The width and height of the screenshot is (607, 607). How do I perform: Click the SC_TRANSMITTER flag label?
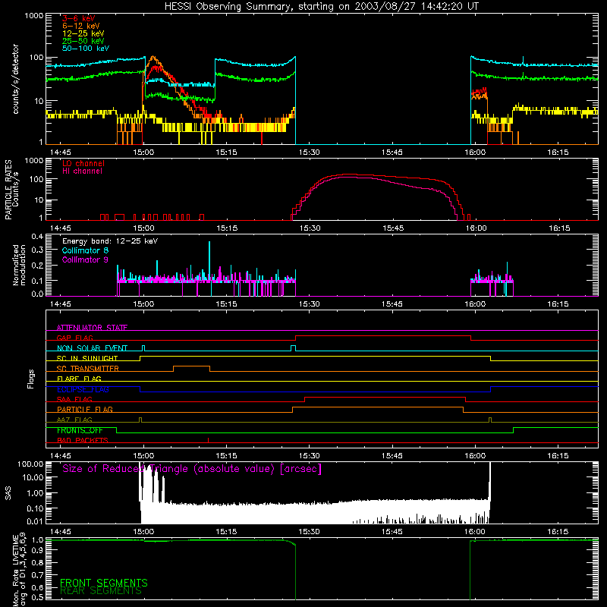click(87, 368)
